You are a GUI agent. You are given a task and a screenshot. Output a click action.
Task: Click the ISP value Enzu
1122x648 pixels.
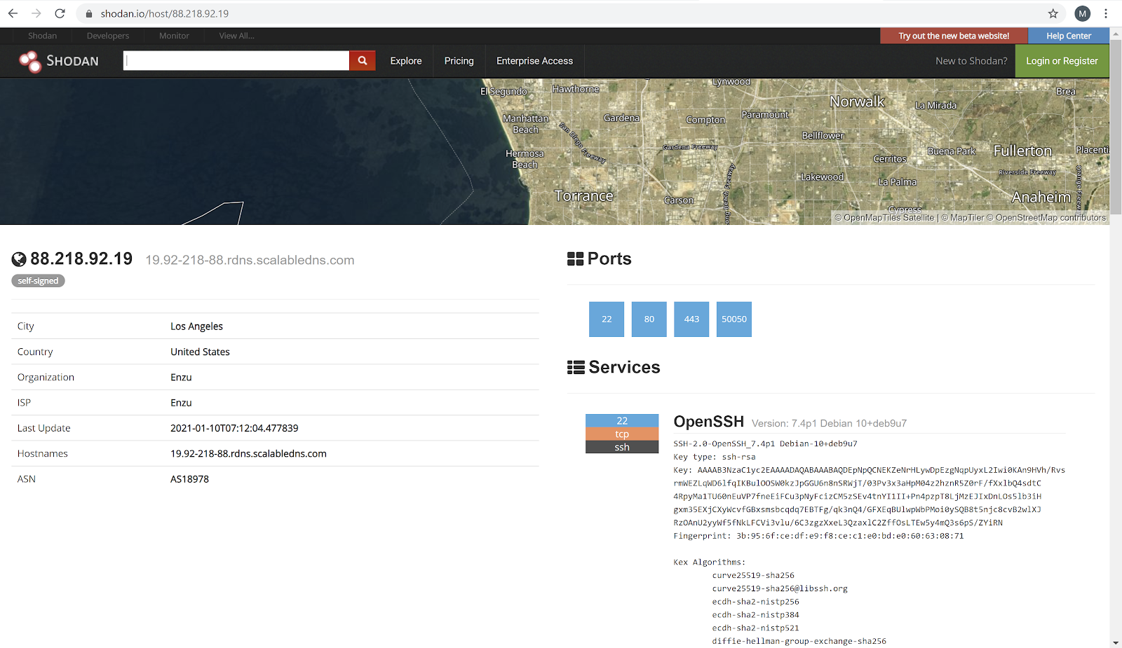181,403
